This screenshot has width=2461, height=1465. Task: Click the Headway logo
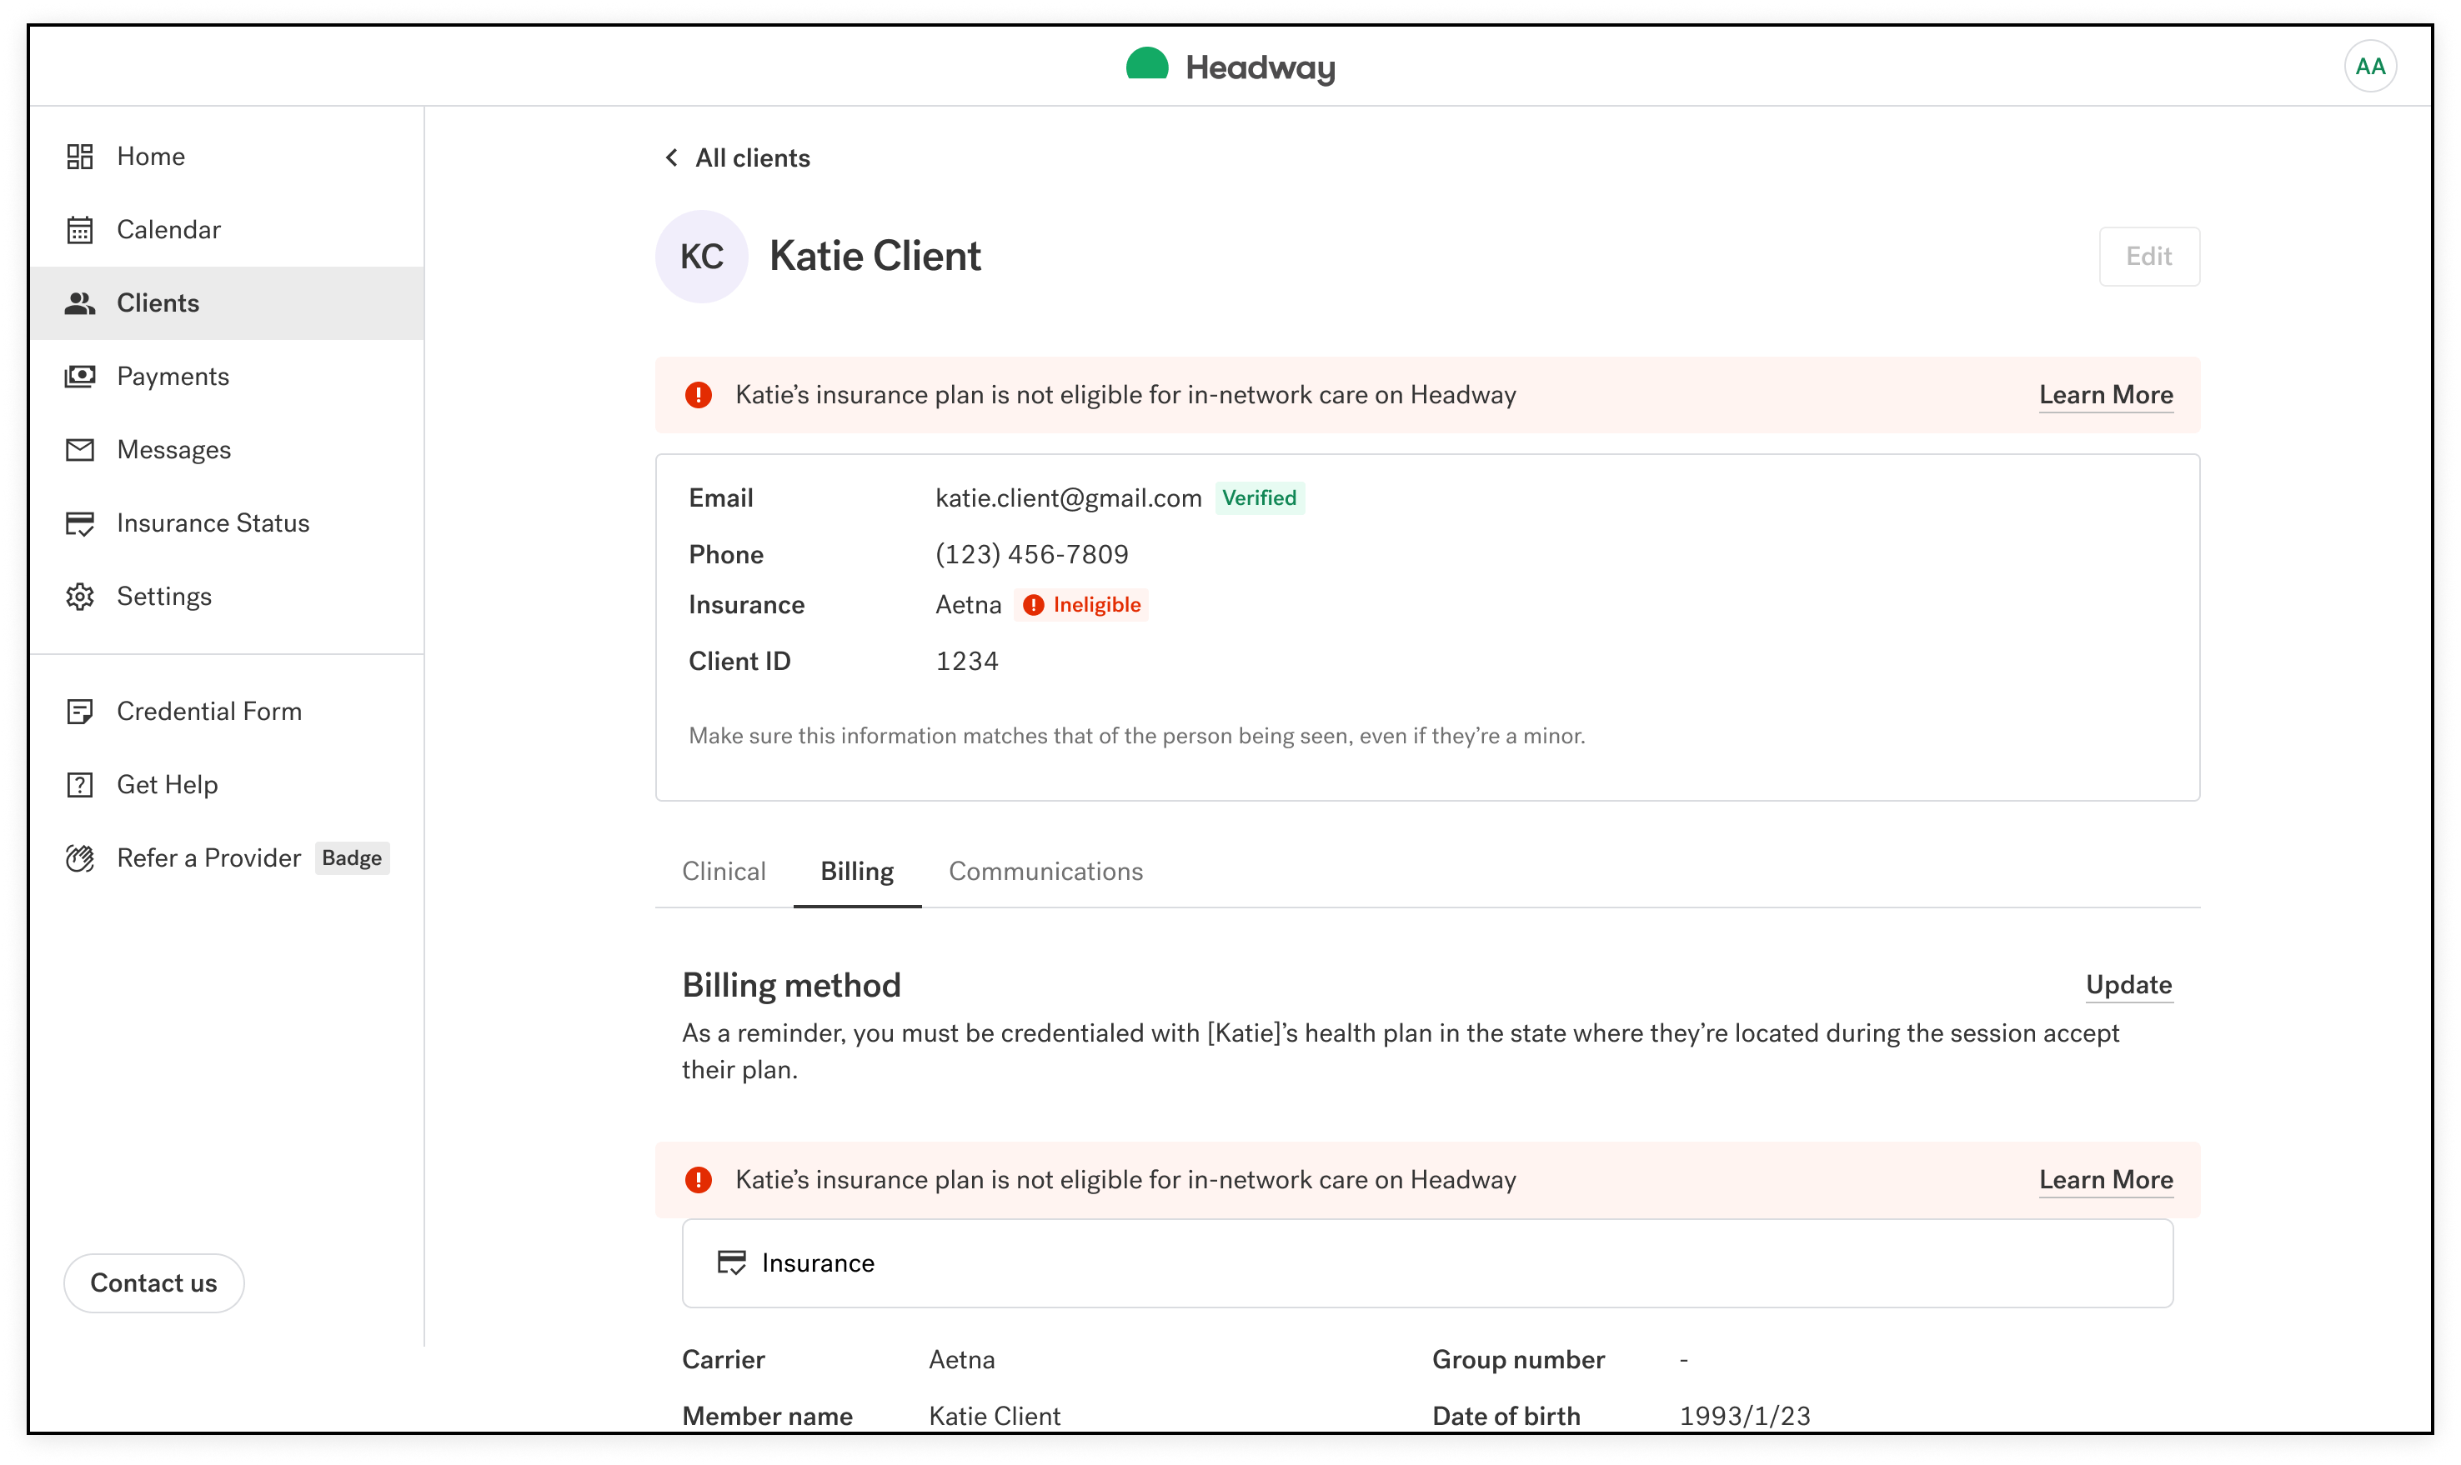coord(1230,66)
